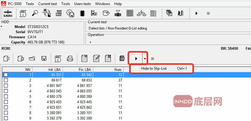
Task: Click the grey stop square in list toolbar
Action: click(152, 59)
